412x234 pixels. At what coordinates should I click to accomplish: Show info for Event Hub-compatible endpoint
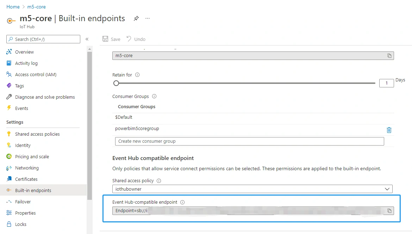coord(182,202)
